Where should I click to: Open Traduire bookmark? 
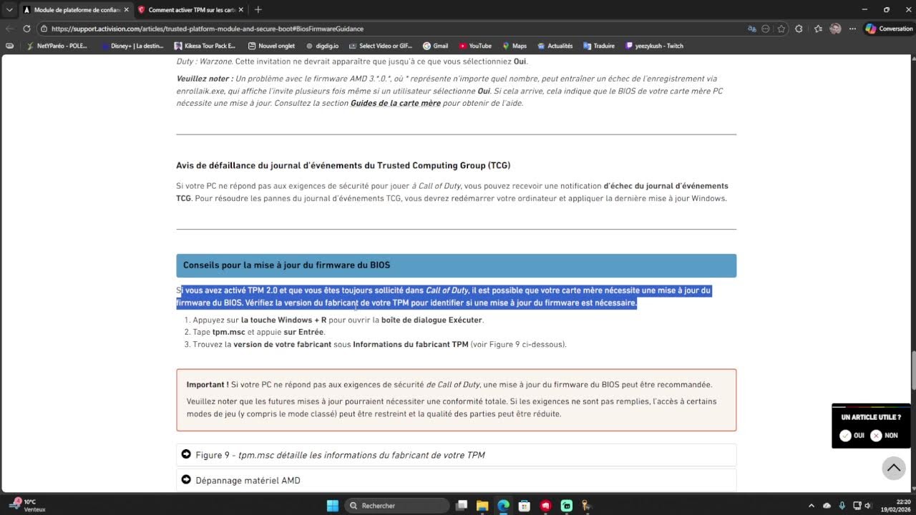click(599, 46)
